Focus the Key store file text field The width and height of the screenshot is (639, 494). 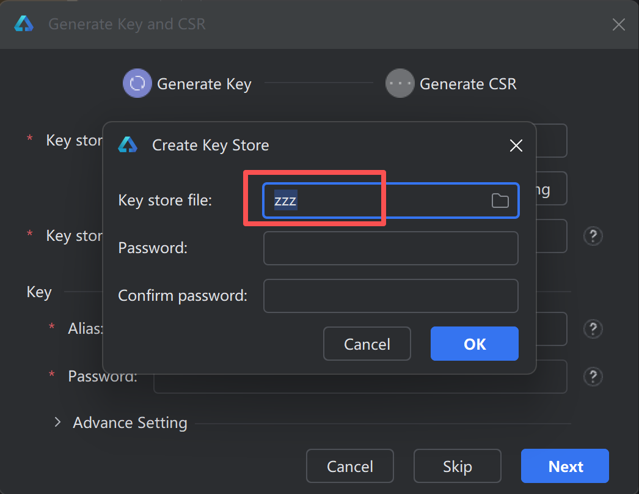(x=379, y=201)
